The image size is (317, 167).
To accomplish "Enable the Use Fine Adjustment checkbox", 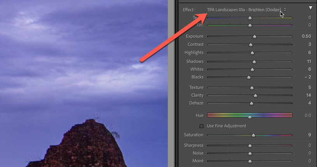I will (202, 126).
